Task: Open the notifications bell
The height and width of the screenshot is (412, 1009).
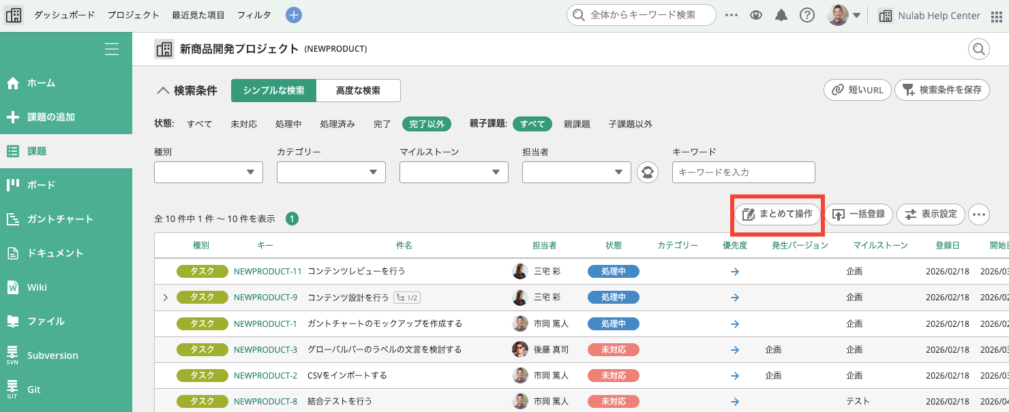Action: click(781, 15)
